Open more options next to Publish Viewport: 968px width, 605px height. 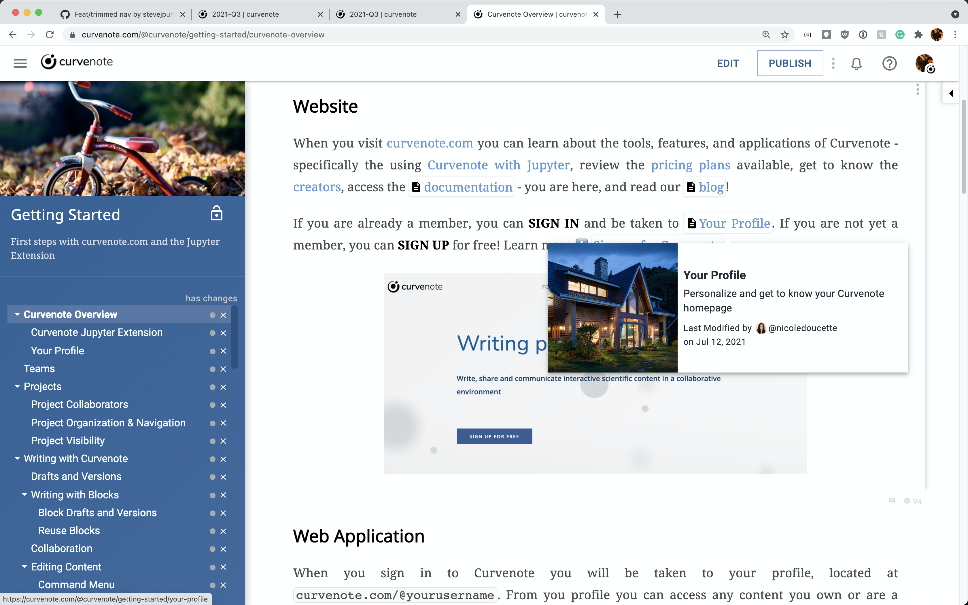coord(833,63)
